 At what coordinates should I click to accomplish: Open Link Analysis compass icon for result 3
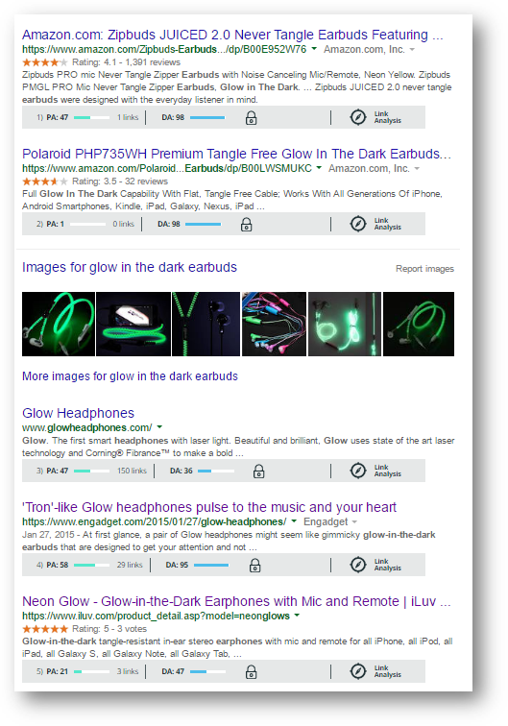[x=358, y=471]
